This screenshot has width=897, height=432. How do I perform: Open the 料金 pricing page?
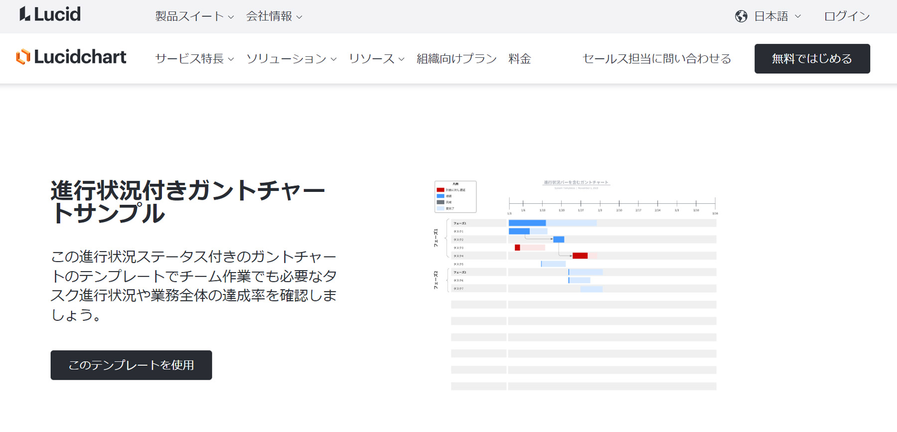[x=520, y=59]
